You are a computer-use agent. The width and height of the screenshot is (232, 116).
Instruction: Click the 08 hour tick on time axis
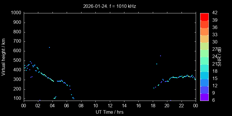[x=81, y=106]
